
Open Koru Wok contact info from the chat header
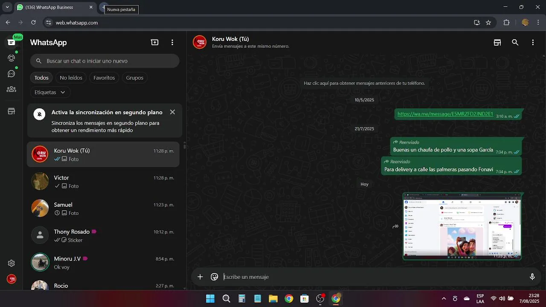click(250, 42)
